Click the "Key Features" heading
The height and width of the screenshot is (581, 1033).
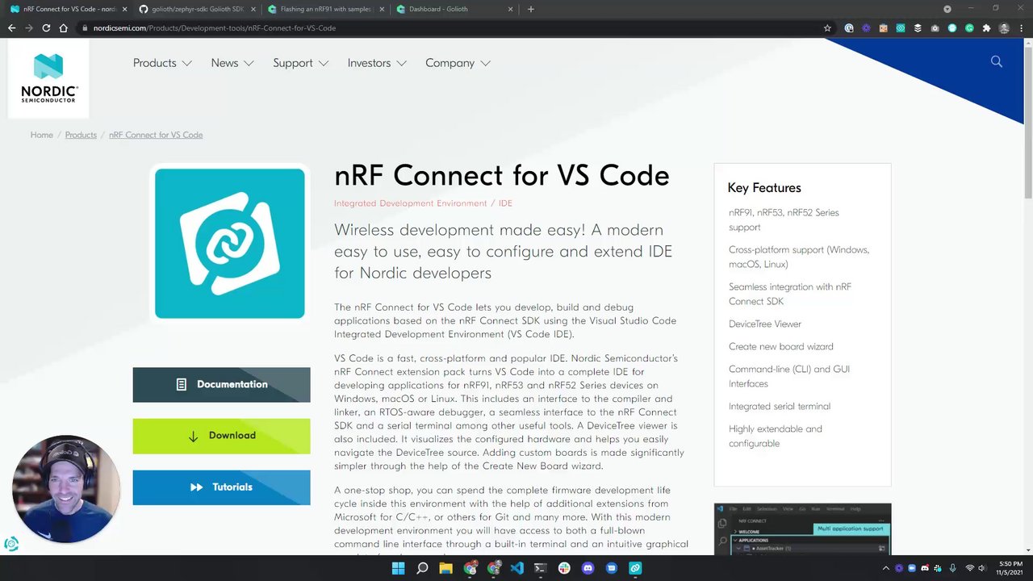[764, 188]
